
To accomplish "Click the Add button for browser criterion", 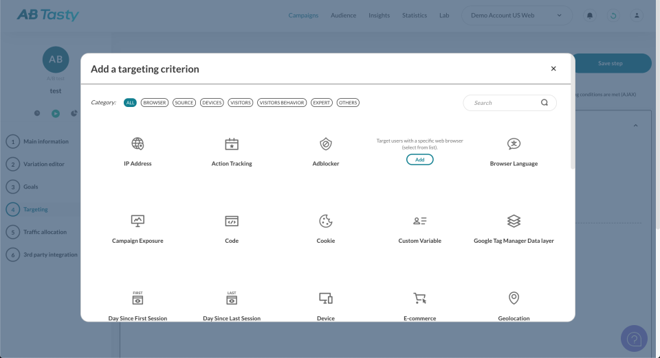I will click(x=419, y=159).
